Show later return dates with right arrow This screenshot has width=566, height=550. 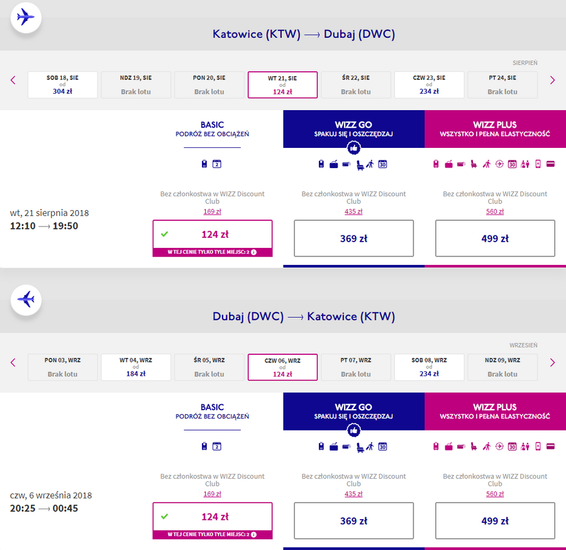pos(552,362)
